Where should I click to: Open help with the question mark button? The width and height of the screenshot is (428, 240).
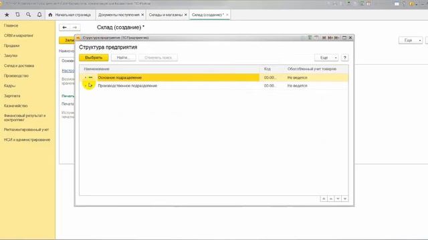coord(345,58)
